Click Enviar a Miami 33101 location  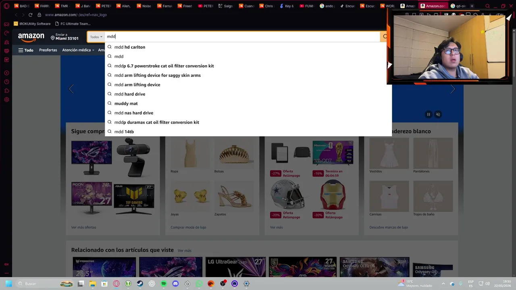(x=64, y=37)
